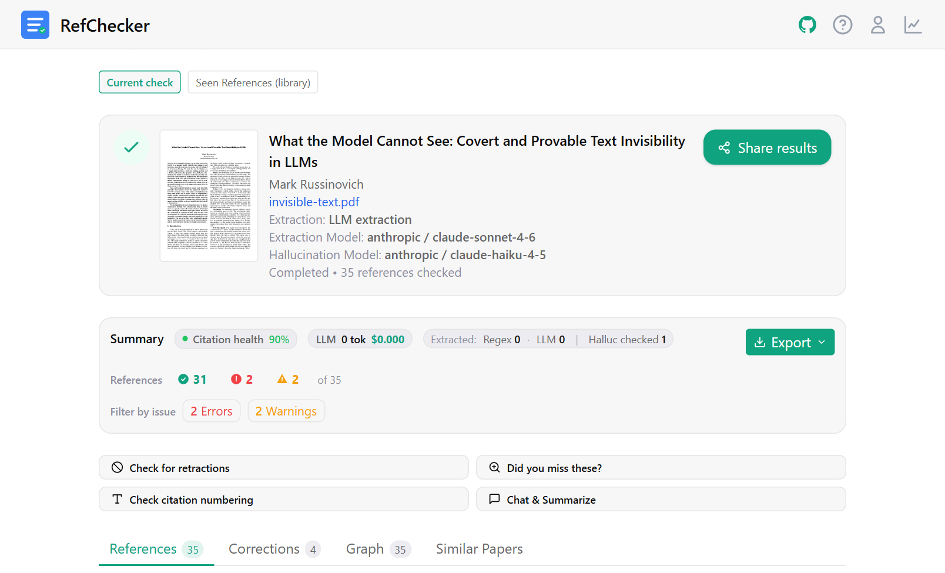Click the RefChecker logo icon
The width and height of the screenshot is (945, 573).
coord(35,25)
